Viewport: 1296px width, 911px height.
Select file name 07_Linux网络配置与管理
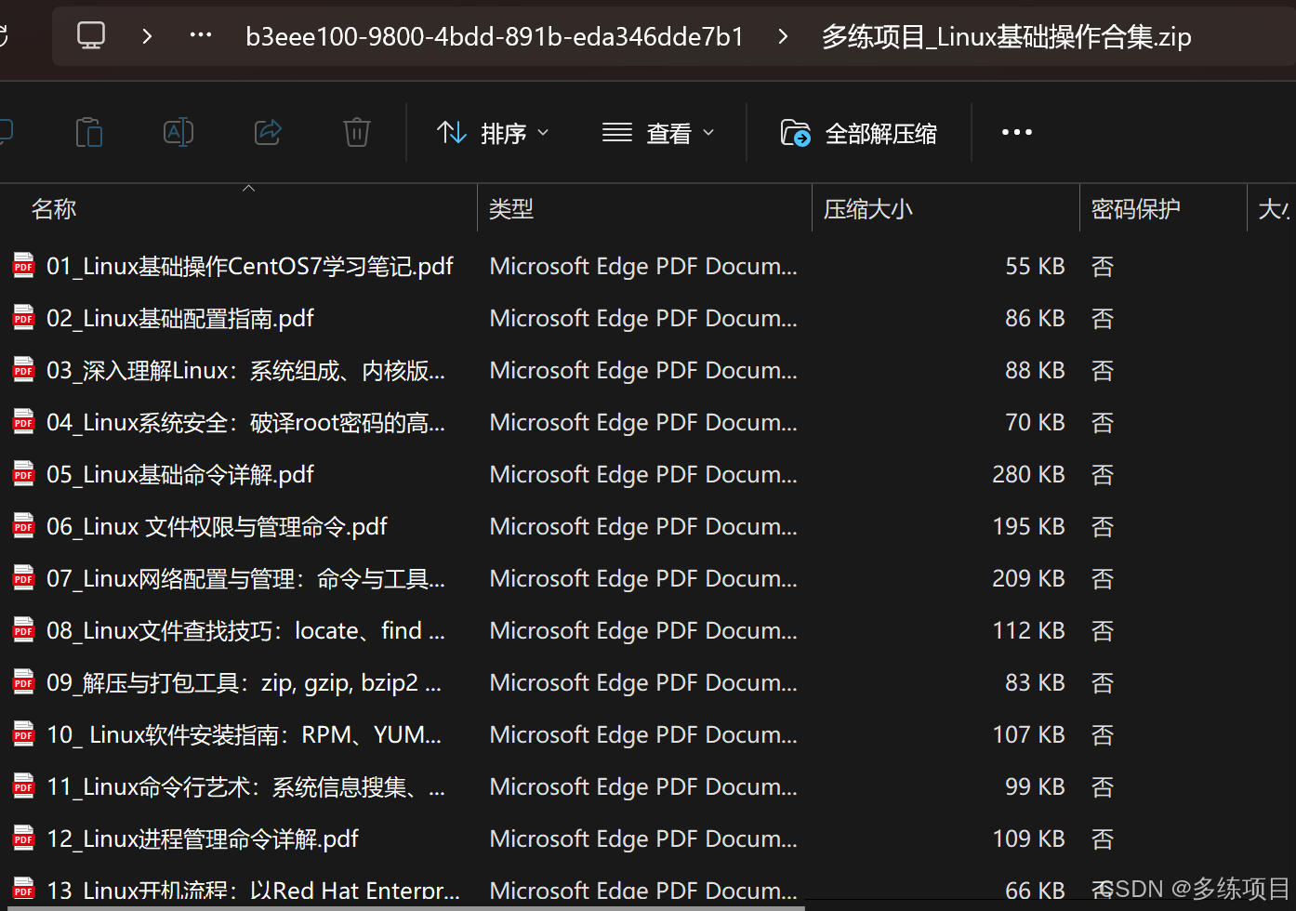(246, 579)
